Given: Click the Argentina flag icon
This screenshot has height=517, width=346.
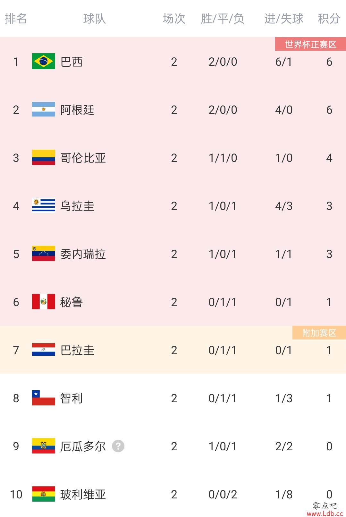Looking at the screenshot, I should point(44,109).
